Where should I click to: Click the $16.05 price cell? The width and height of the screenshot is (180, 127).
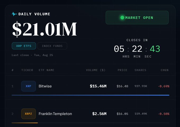(122, 114)
